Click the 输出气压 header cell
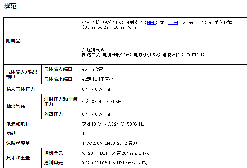This screenshot has width=247, height=168. point(16,106)
